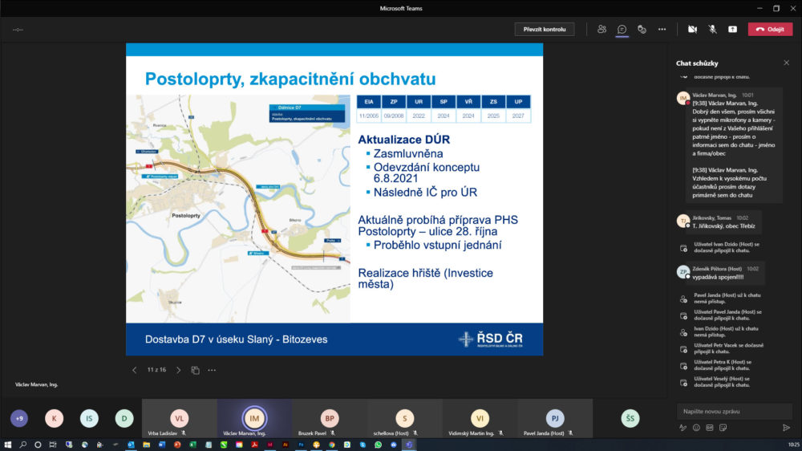Go back to the previous slide

click(x=134, y=370)
